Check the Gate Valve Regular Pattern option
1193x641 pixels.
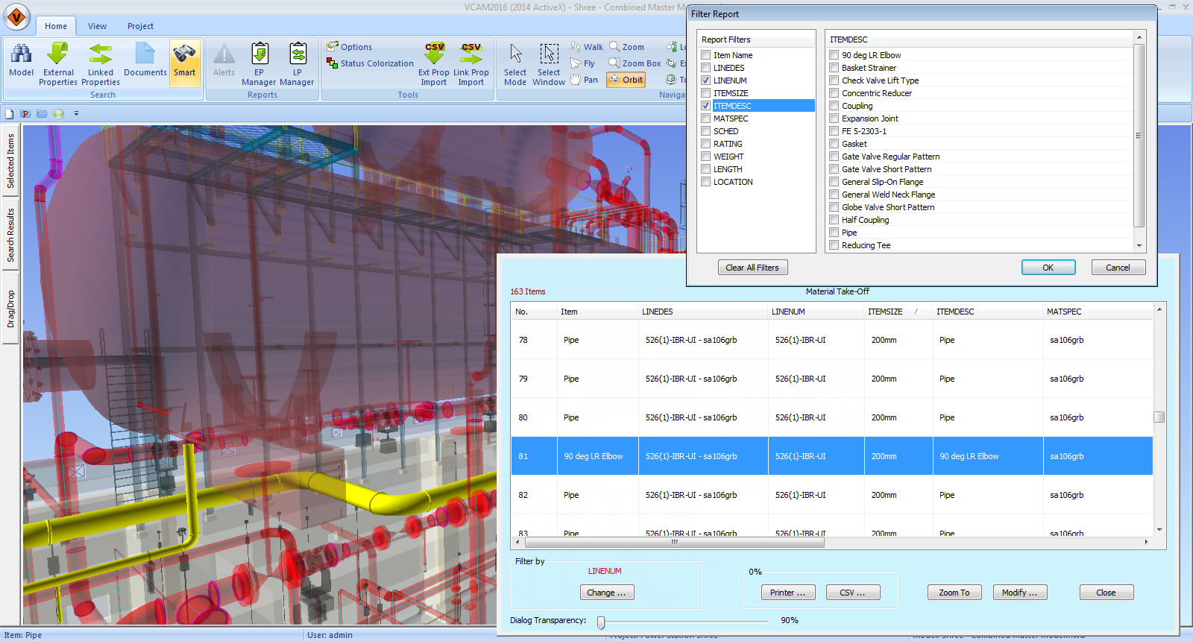(x=834, y=157)
